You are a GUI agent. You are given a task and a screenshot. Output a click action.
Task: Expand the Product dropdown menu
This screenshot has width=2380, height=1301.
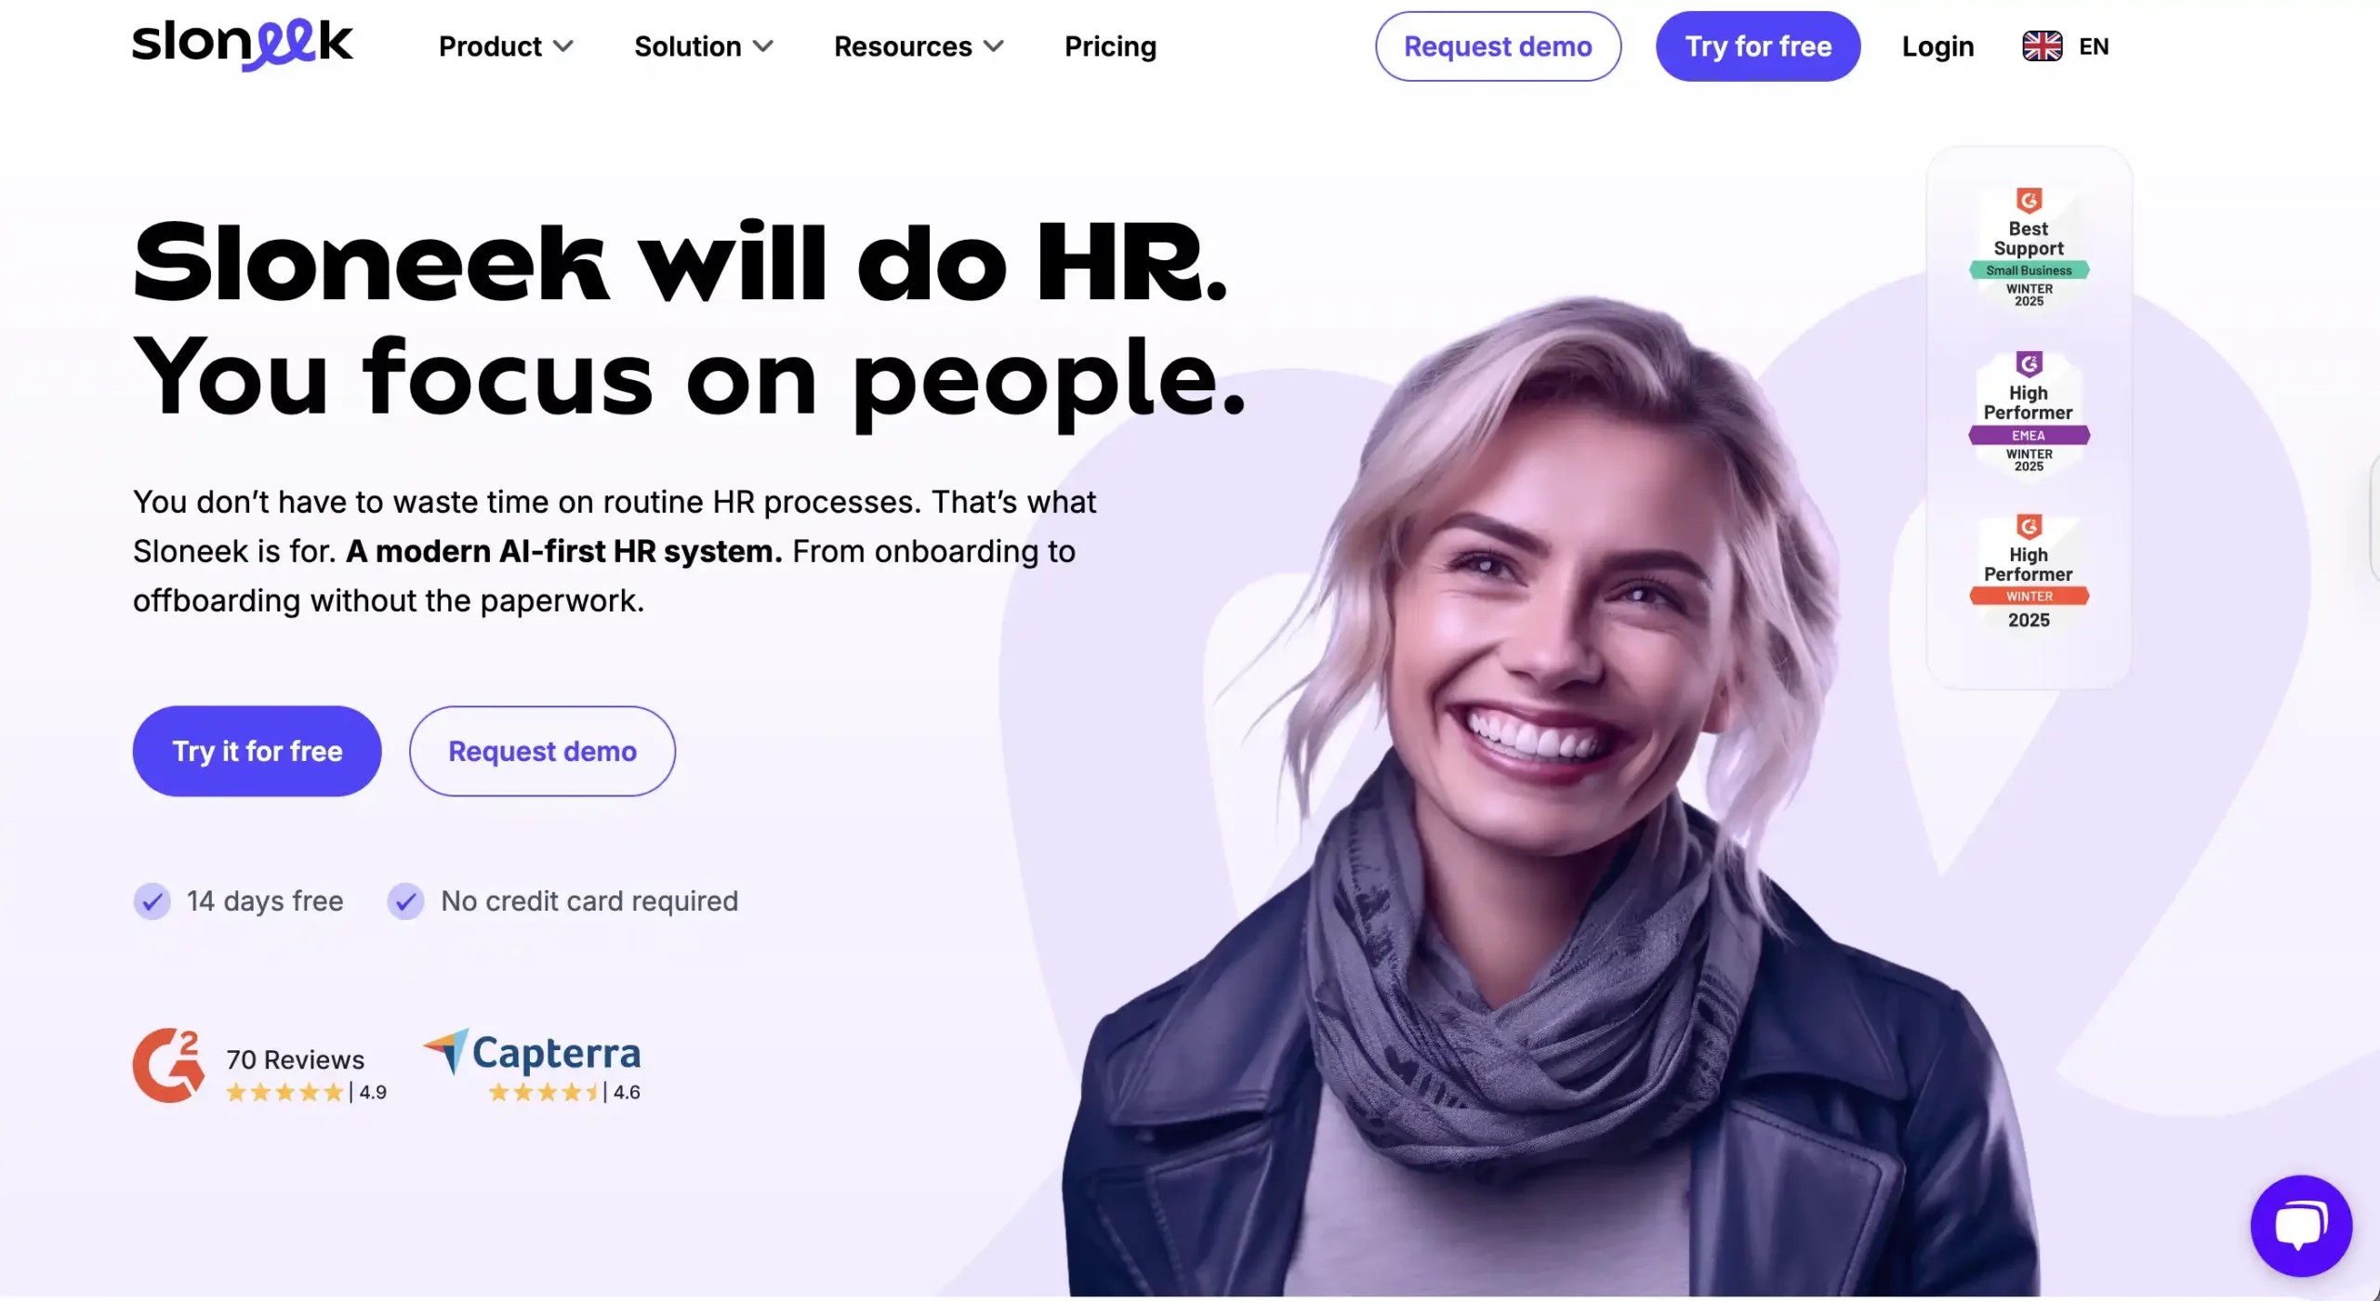[x=506, y=46]
